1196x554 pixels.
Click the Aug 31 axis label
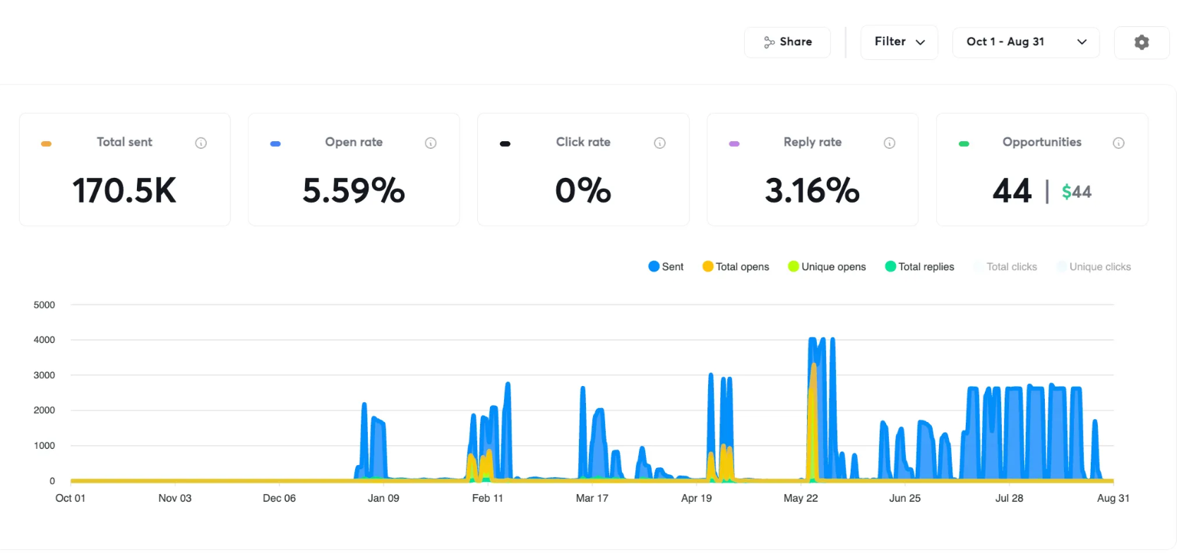(x=1113, y=498)
